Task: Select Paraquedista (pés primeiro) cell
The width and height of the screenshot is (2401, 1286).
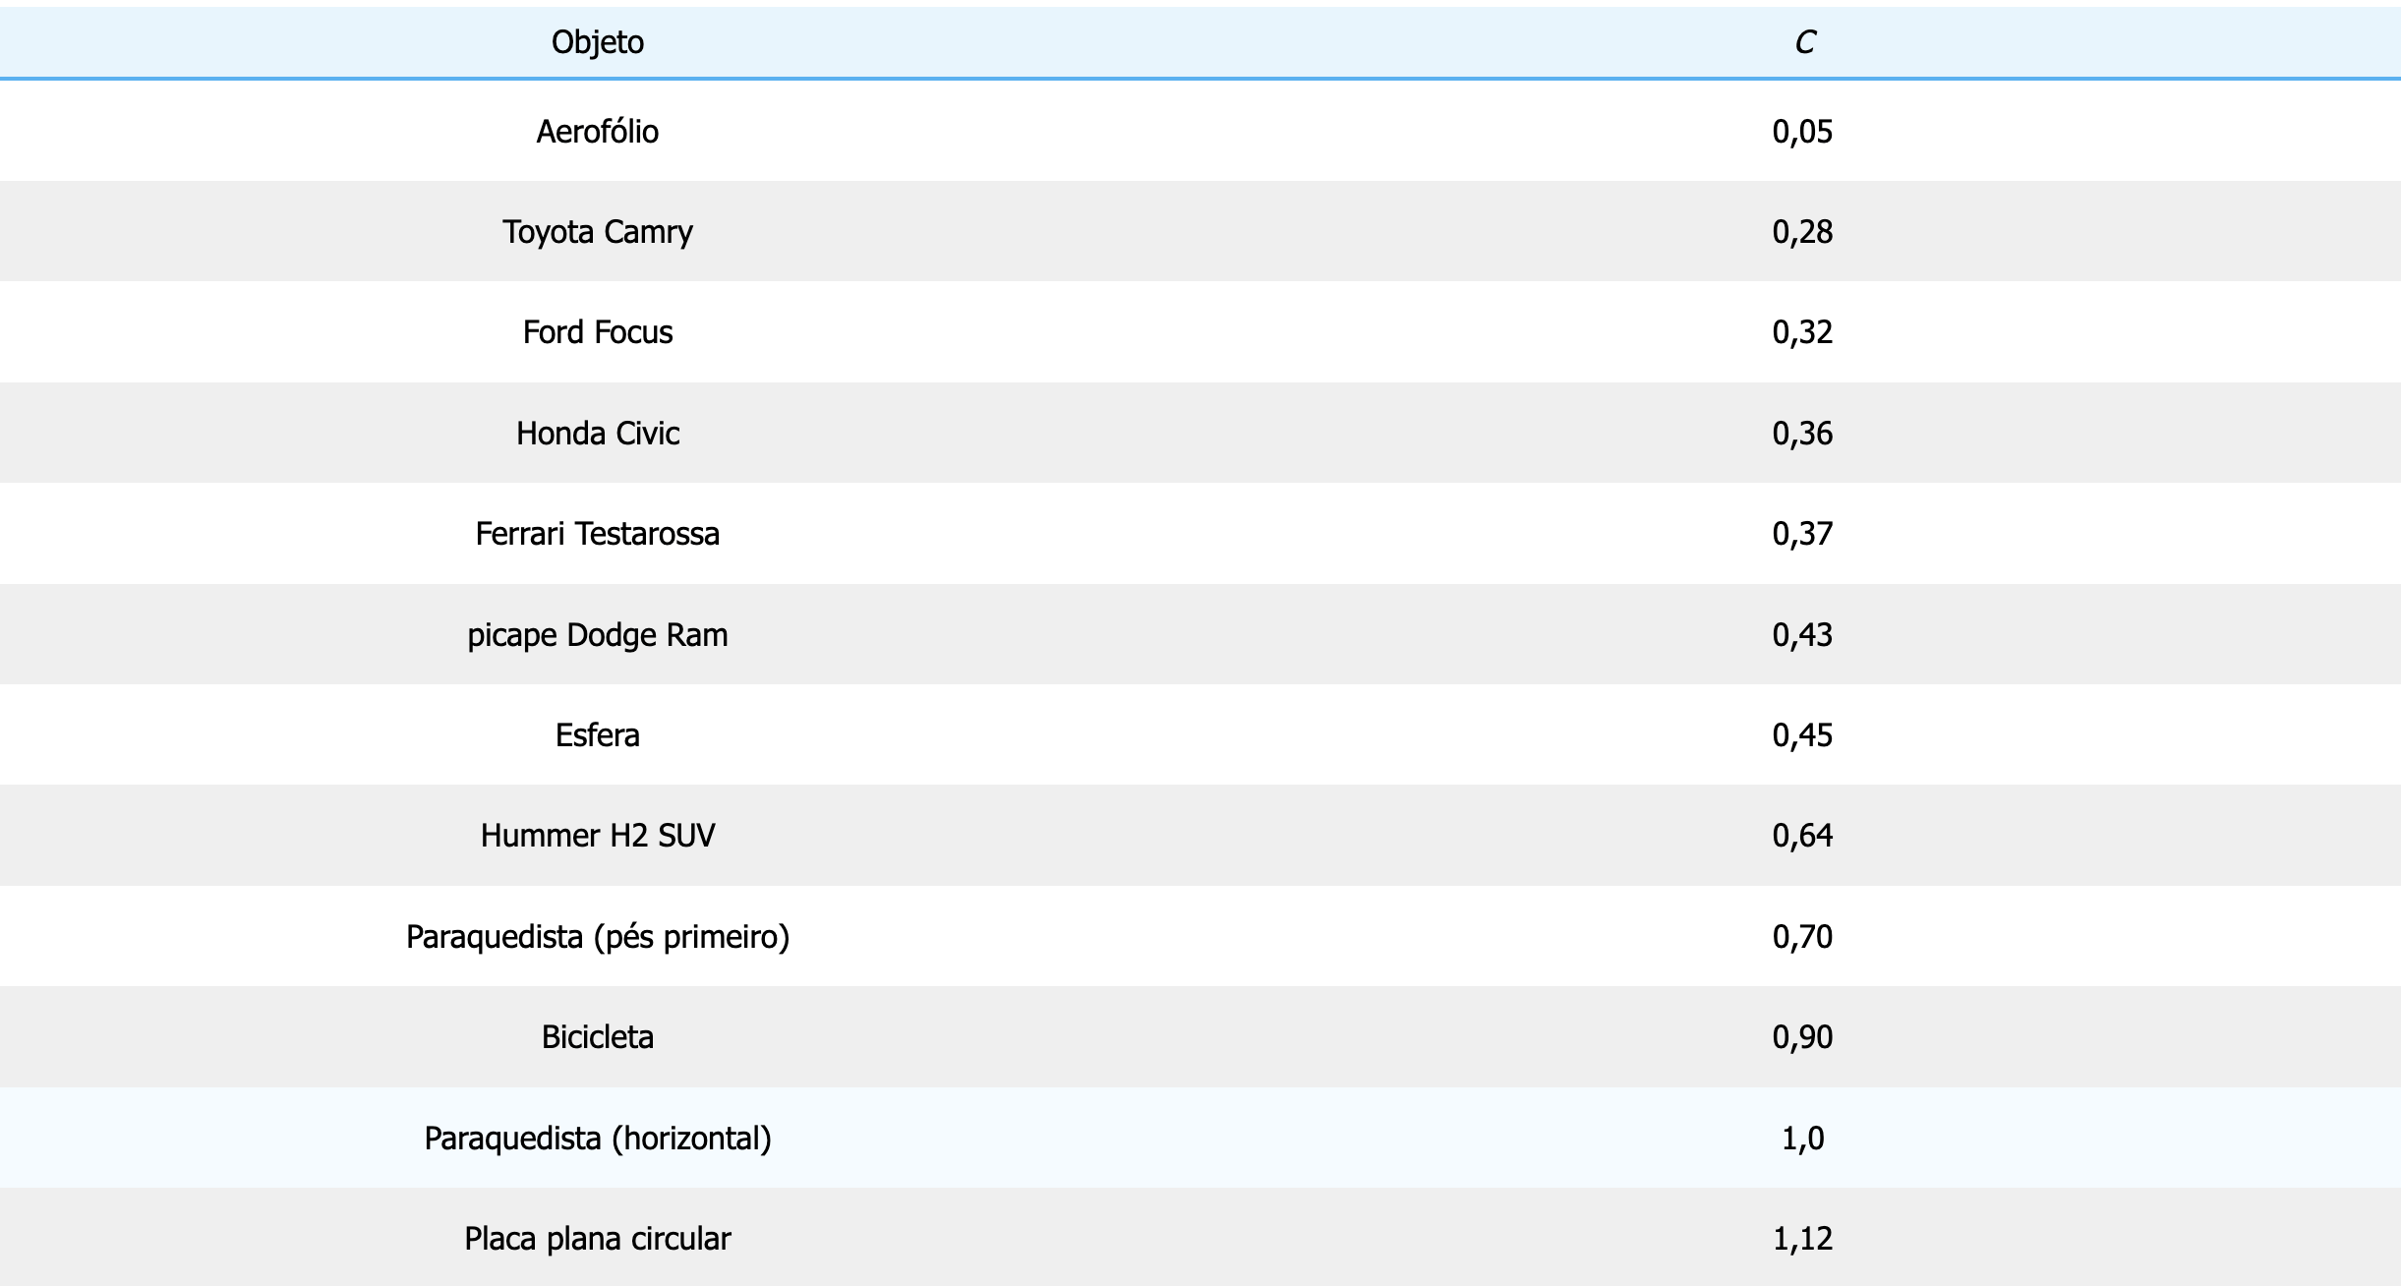Action: (597, 937)
